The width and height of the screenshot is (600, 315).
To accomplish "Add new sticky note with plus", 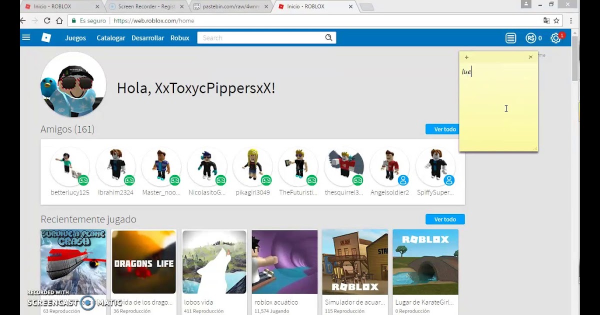I will click(466, 57).
